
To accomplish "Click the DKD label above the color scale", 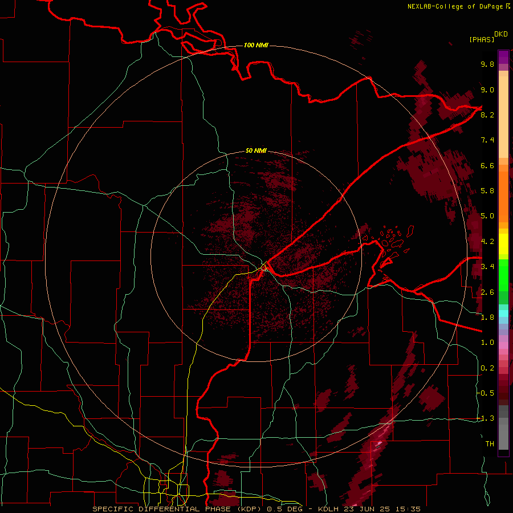I will tap(501, 34).
